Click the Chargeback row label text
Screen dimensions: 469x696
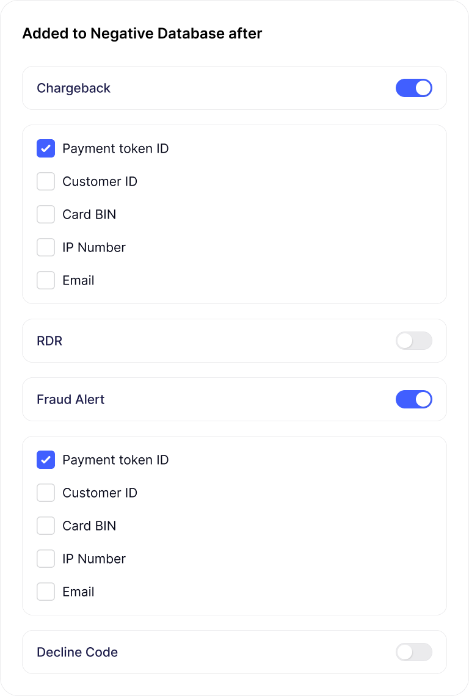(73, 88)
